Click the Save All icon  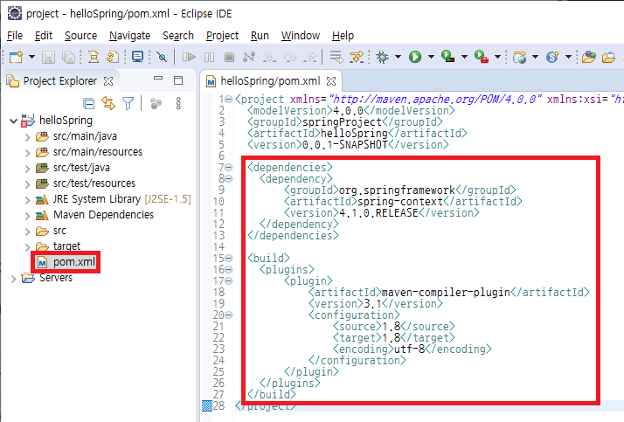tap(68, 57)
